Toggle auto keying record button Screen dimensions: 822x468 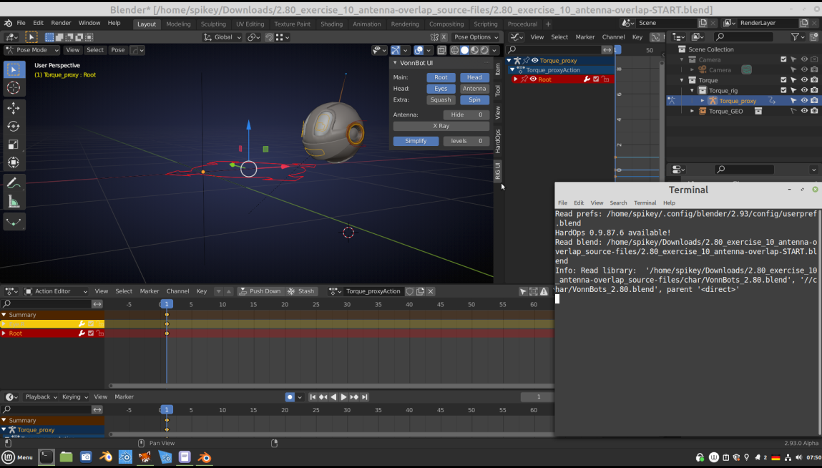[289, 397]
